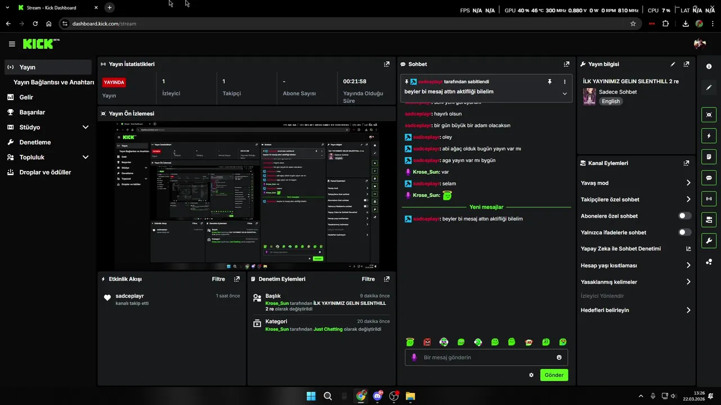The width and height of the screenshot is (721, 405).
Task: Pop out the Sohbet chat panel
Action: (567, 64)
